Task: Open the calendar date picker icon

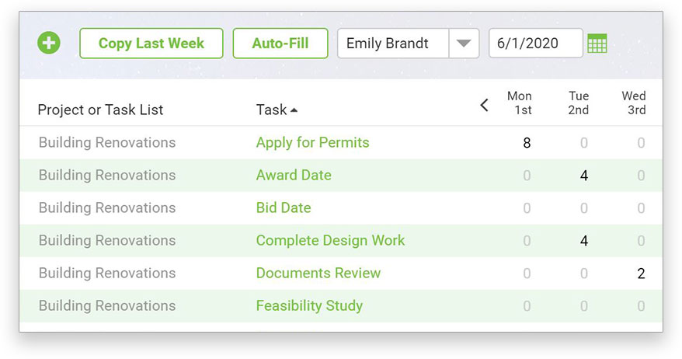Action: click(597, 43)
